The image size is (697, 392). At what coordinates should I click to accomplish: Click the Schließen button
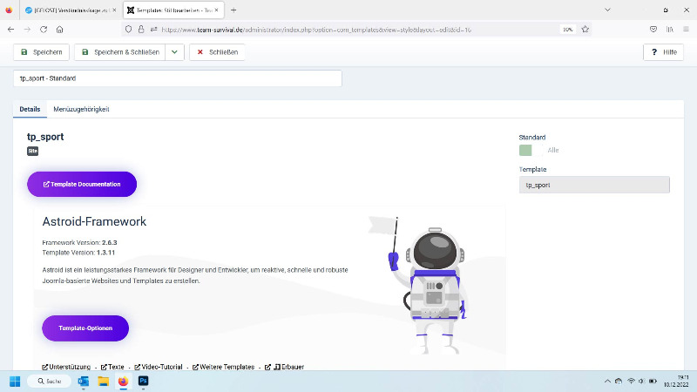pos(217,52)
